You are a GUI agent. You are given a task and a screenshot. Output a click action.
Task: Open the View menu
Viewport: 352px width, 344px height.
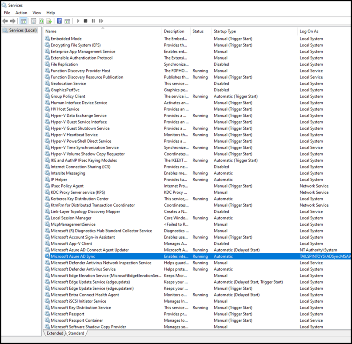(x=36, y=13)
